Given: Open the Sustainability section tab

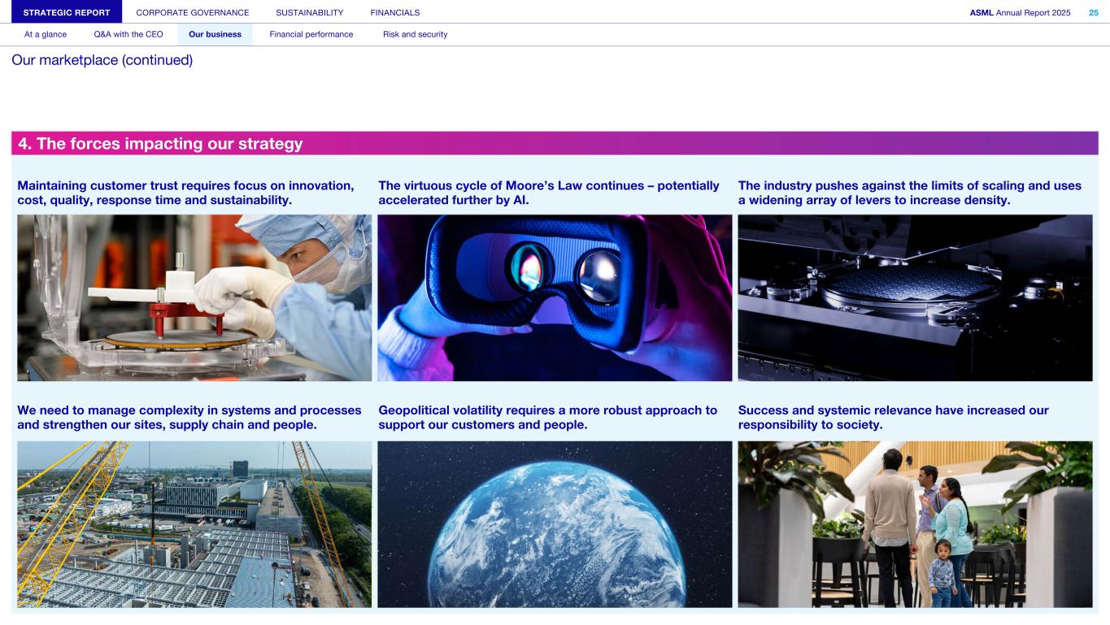Looking at the screenshot, I should point(309,12).
